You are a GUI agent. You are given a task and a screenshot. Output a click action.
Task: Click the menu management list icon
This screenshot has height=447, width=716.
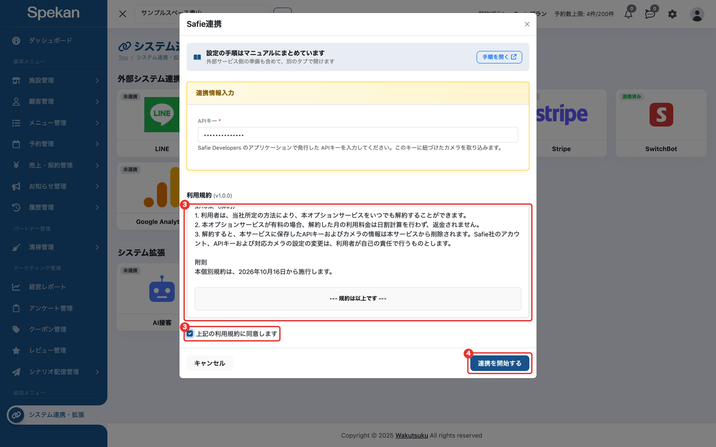16,123
